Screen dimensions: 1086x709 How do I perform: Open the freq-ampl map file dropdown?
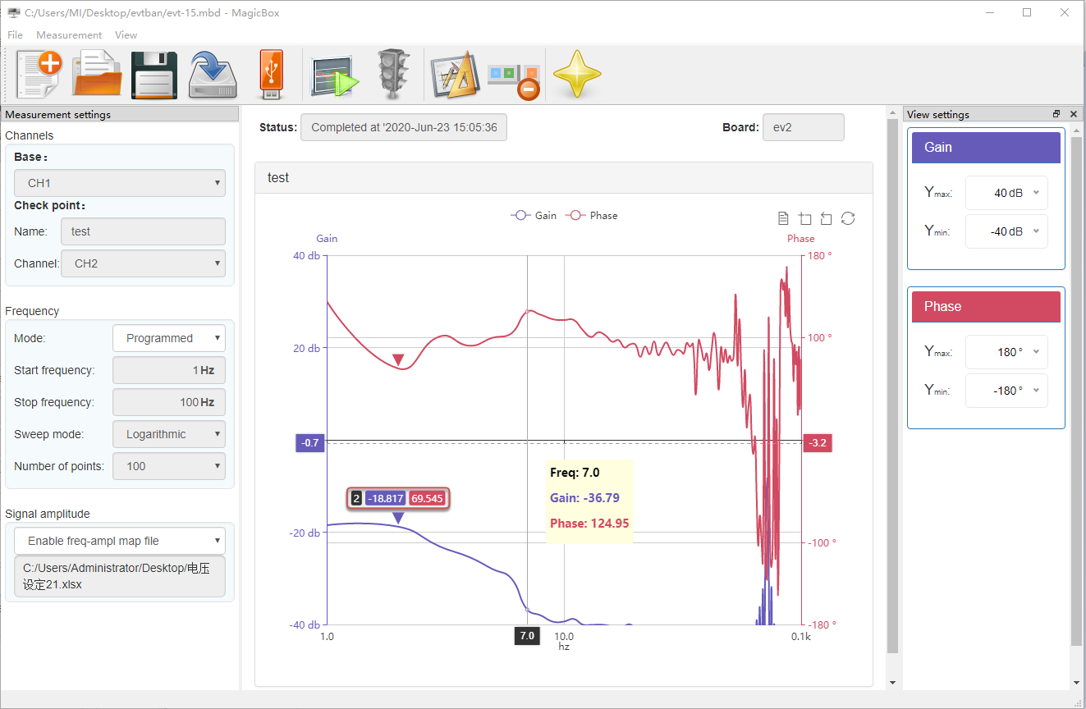pyautogui.click(x=120, y=541)
